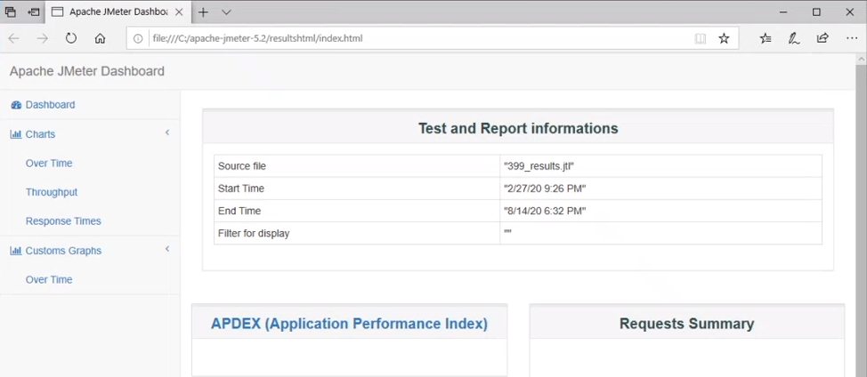867x377 pixels.
Task: Select the Filter for display label cell
Action: click(x=357, y=233)
